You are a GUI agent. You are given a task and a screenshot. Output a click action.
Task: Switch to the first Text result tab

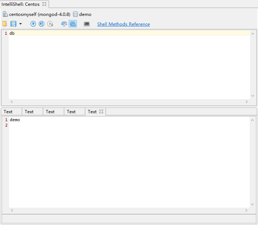pyautogui.click(x=11, y=112)
